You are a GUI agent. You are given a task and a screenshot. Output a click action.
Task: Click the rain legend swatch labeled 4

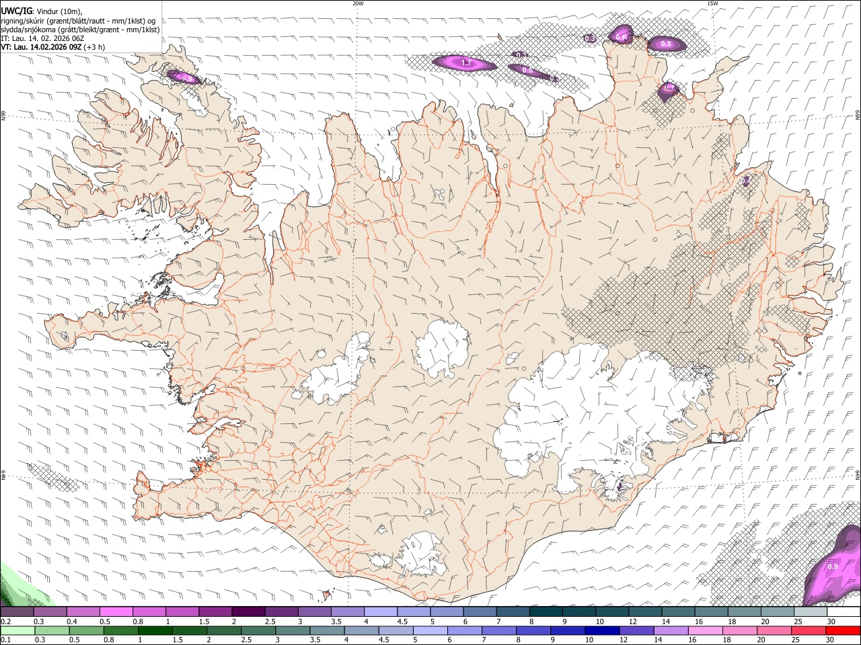pos(361,631)
